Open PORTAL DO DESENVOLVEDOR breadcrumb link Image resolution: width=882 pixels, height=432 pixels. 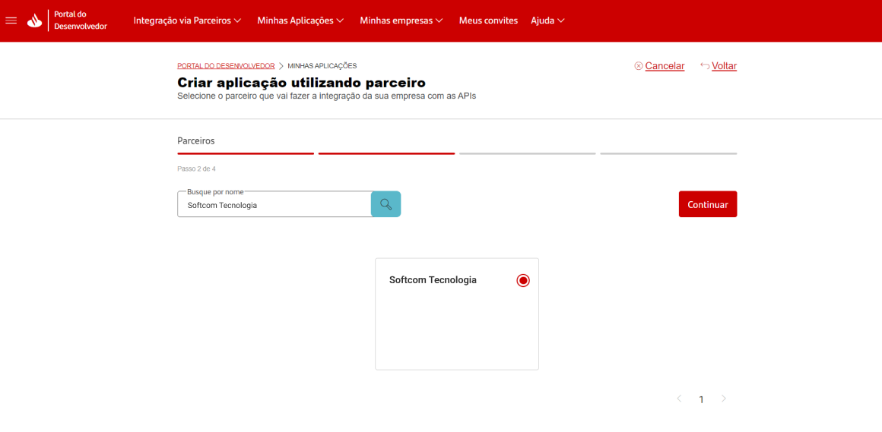tap(226, 66)
